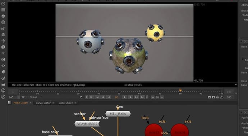Close the Node Graph tab
The width and height of the screenshot is (248, 136).
31,103
